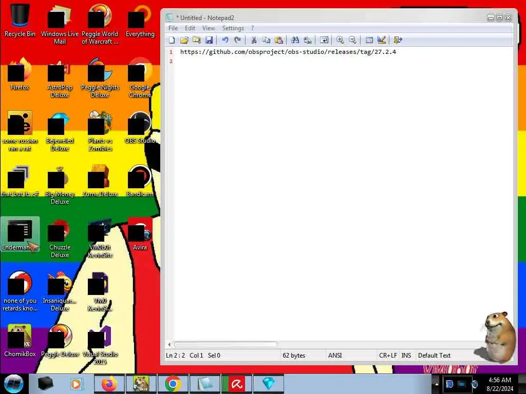
Task: Zoom out on the text
Action: [352, 40]
